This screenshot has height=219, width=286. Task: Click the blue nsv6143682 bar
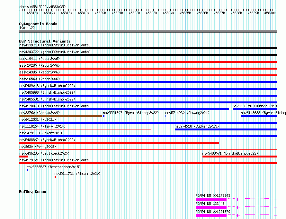tap(259, 116)
